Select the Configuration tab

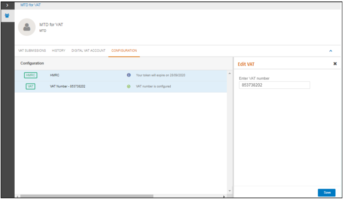click(x=124, y=51)
